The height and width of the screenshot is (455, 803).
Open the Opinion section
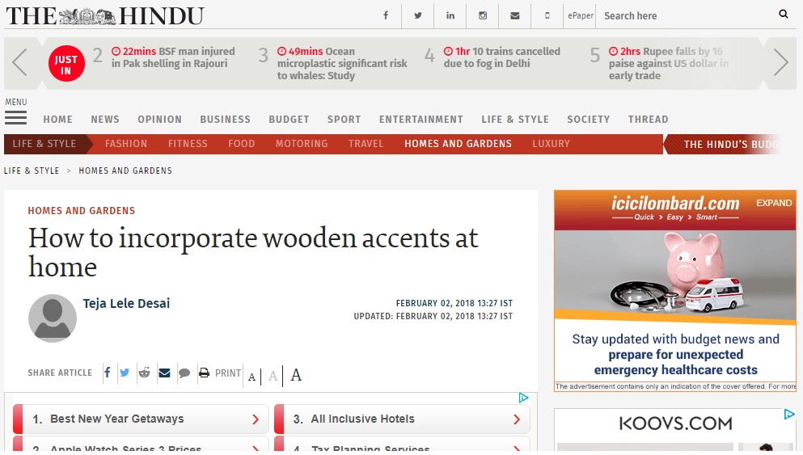click(x=159, y=120)
